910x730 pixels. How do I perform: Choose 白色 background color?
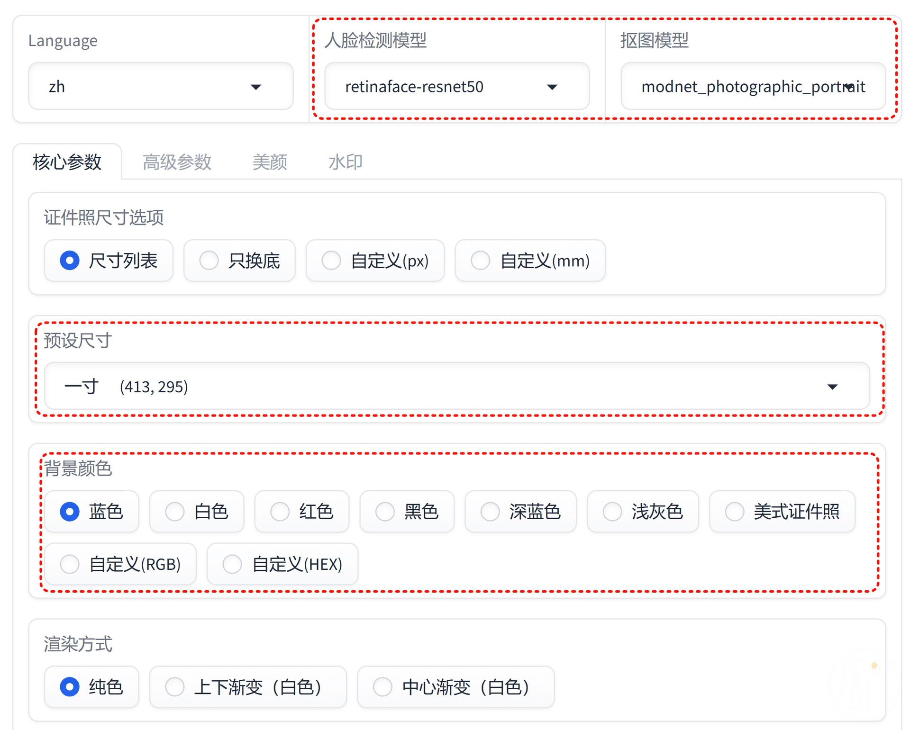click(197, 512)
